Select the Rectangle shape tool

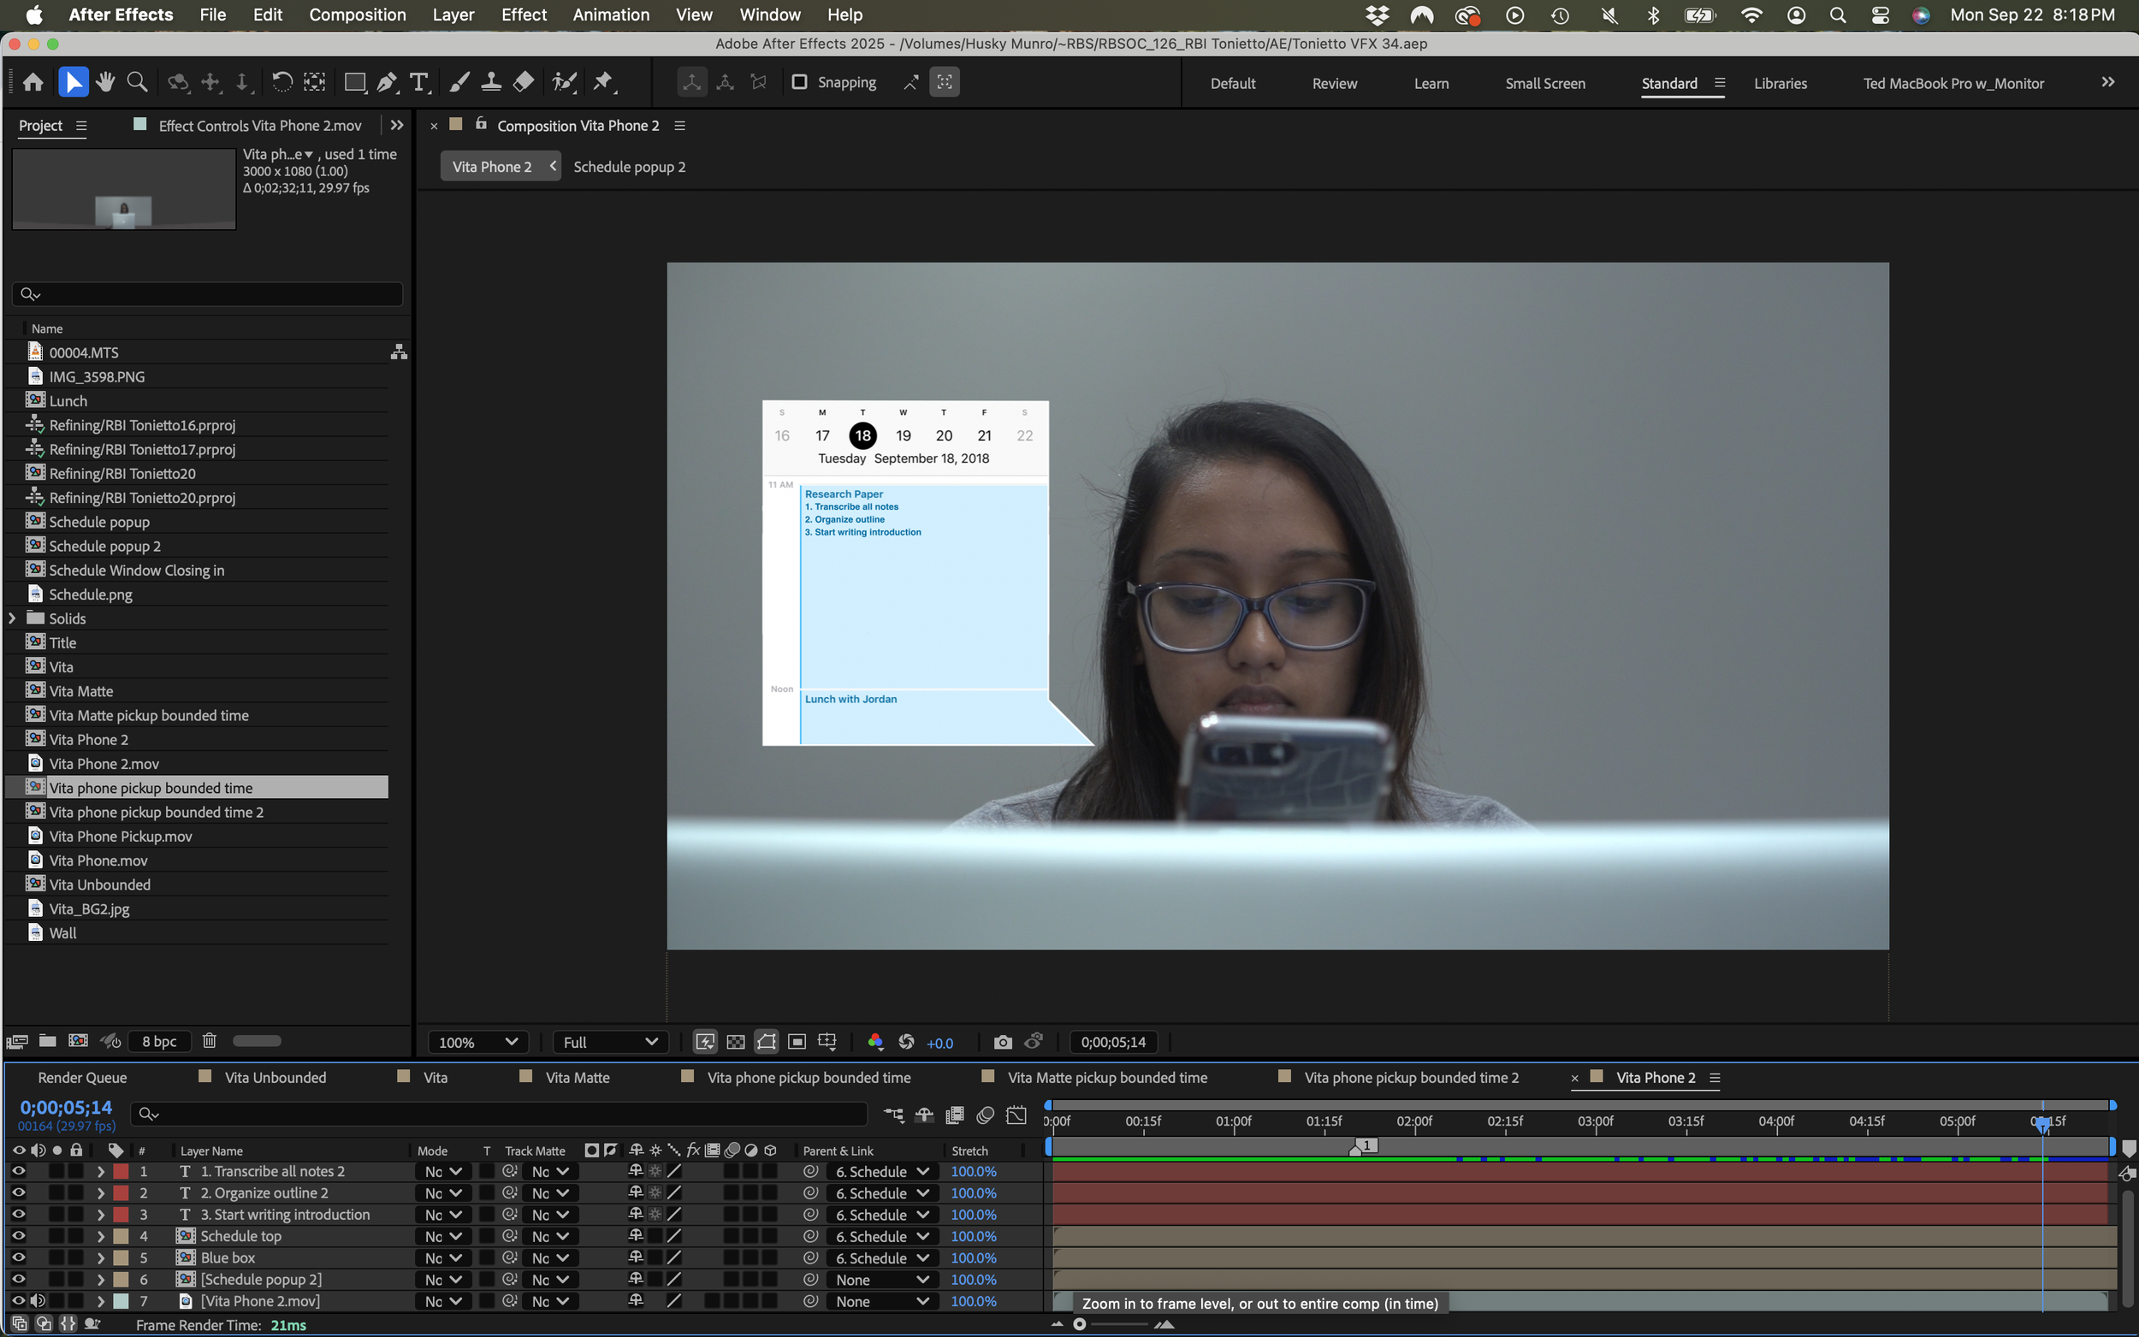tap(354, 82)
